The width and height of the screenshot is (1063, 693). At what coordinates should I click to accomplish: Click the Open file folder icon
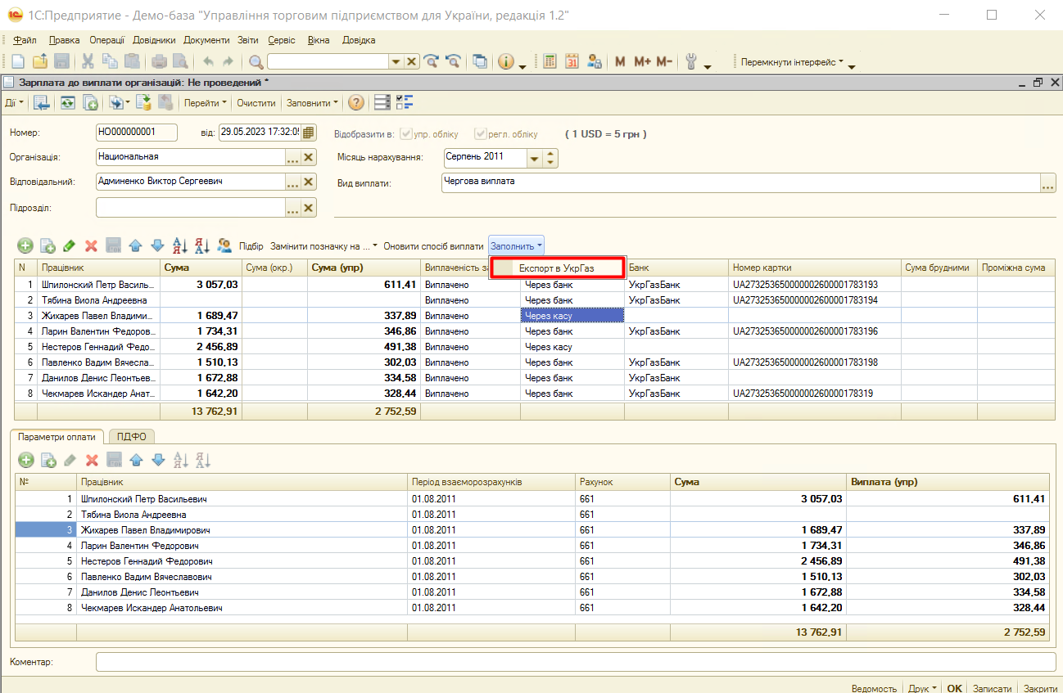pos(40,61)
